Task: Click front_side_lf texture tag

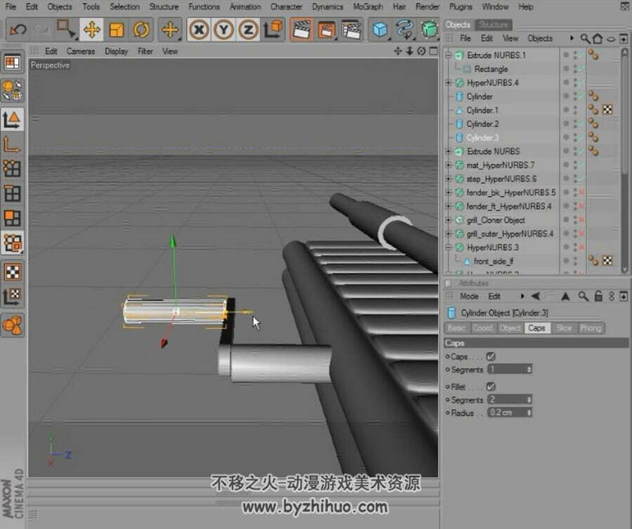Action: click(x=607, y=261)
